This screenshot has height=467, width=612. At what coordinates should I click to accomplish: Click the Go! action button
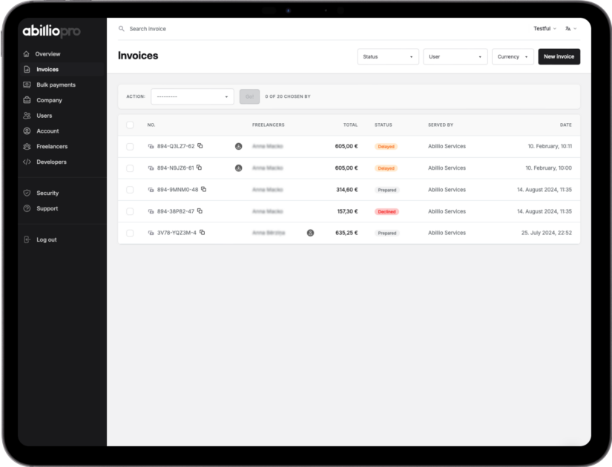tap(249, 96)
